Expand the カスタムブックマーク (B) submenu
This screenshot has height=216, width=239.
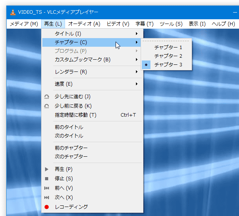pyautogui.click(x=92, y=60)
